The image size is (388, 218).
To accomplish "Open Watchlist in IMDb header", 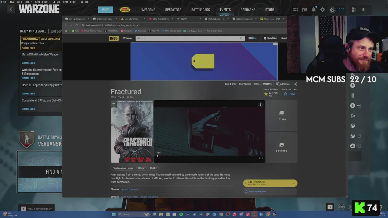I will coord(270,38).
